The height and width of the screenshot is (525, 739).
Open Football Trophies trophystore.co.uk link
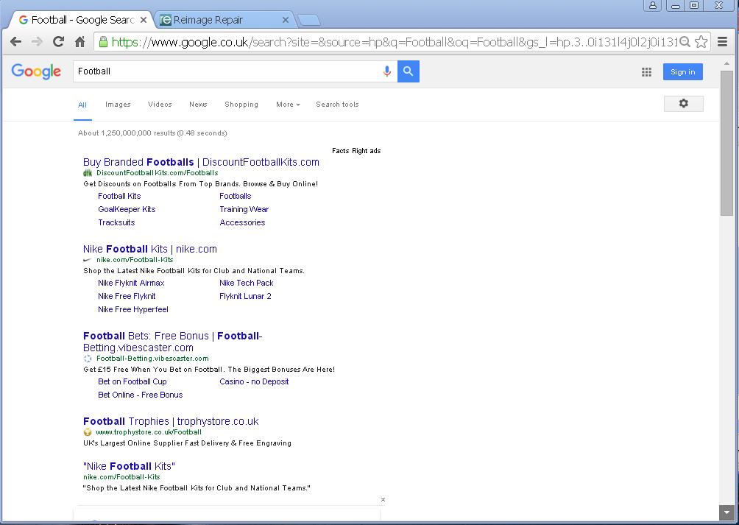[x=171, y=421]
